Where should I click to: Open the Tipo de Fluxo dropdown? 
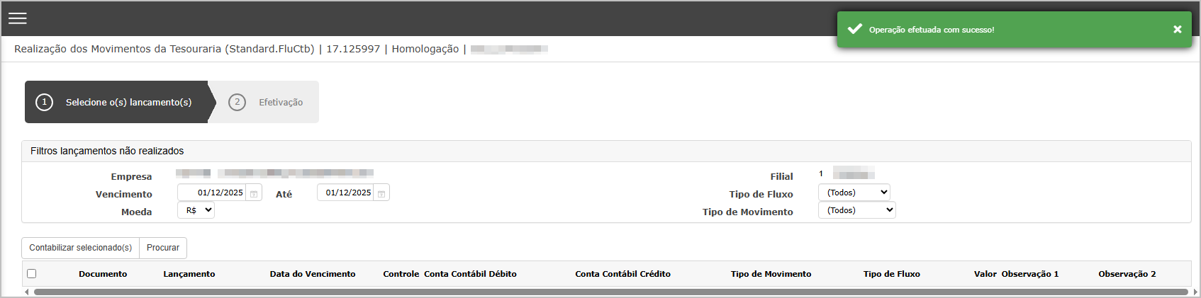tap(854, 193)
